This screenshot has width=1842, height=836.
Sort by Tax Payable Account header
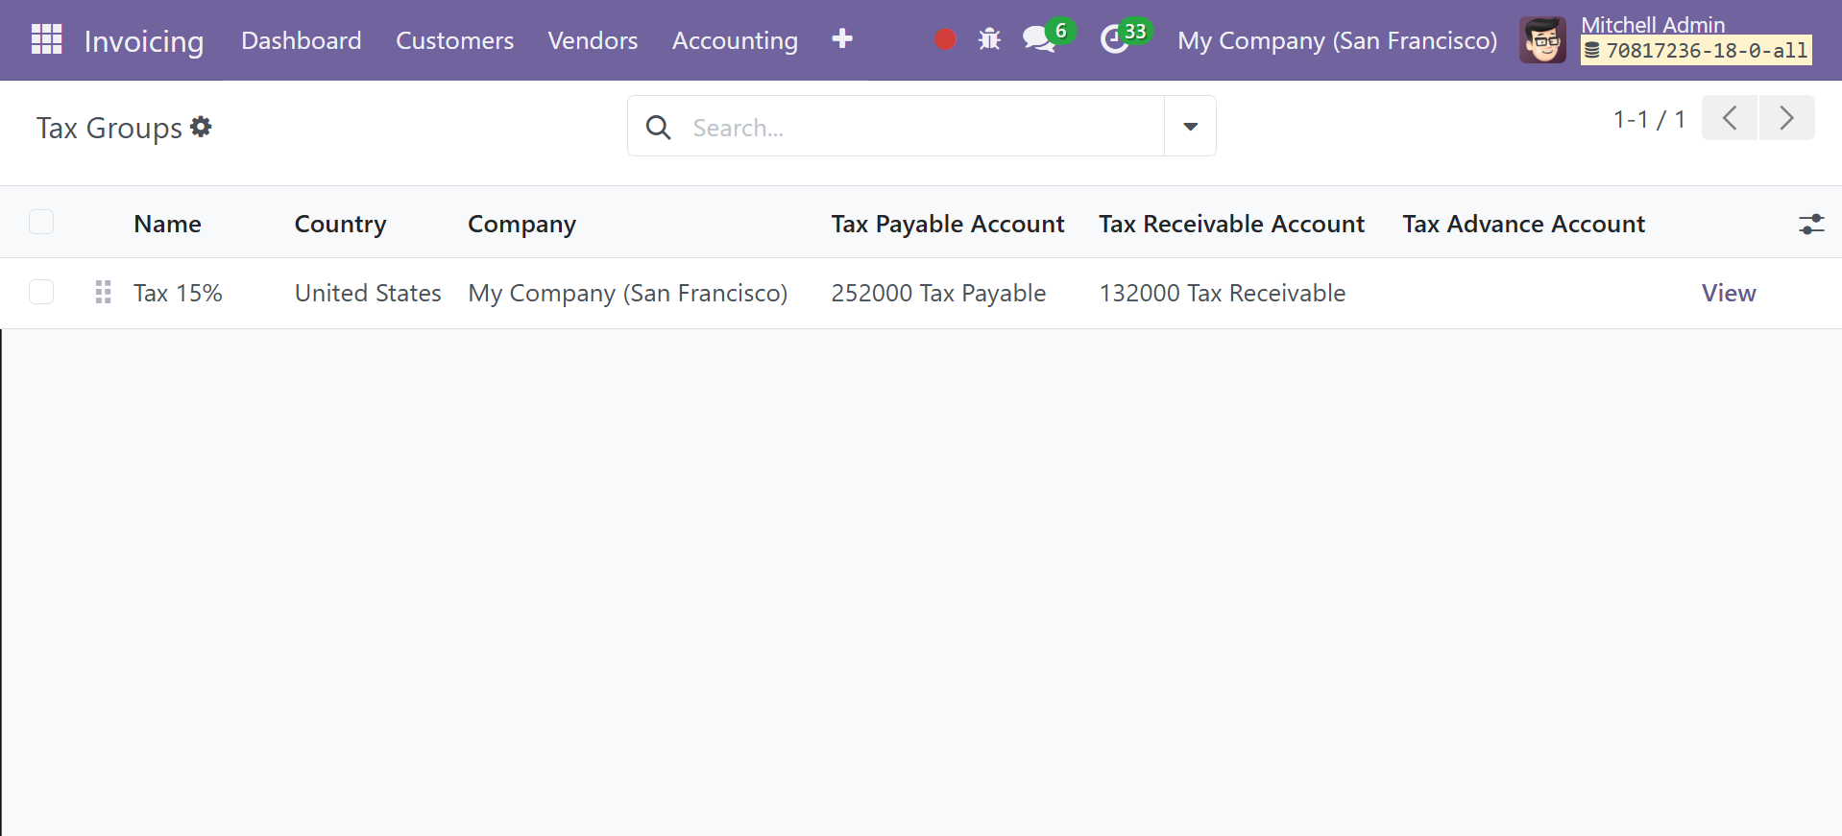[948, 224]
